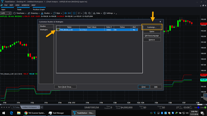Select the 2,7,7,0,1 input values cell
The height and width of the screenshot is (116, 207).
point(92,30)
